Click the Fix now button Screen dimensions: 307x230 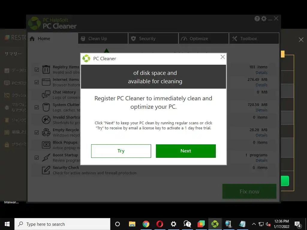tap(249, 191)
